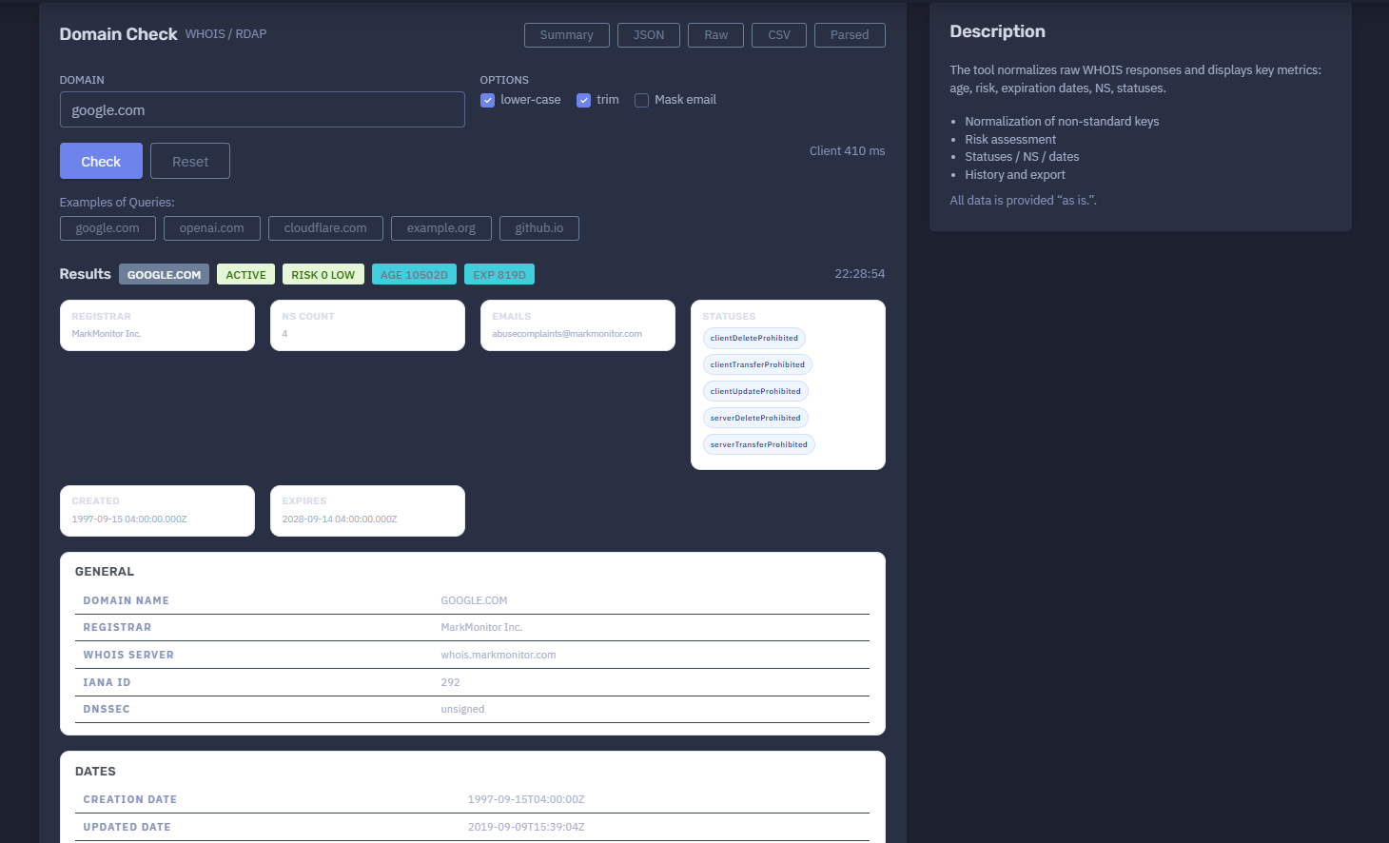Click the serverTransferProhibited status chip
Screen dimensions: 1389x843
pyautogui.click(x=758, y=444)
